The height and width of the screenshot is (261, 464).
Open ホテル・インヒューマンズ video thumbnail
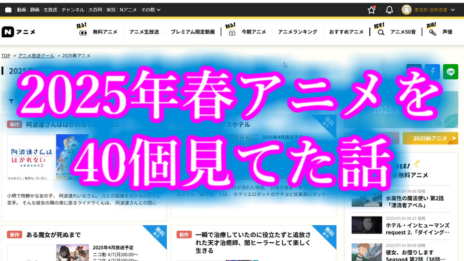[x=367, y=225]
